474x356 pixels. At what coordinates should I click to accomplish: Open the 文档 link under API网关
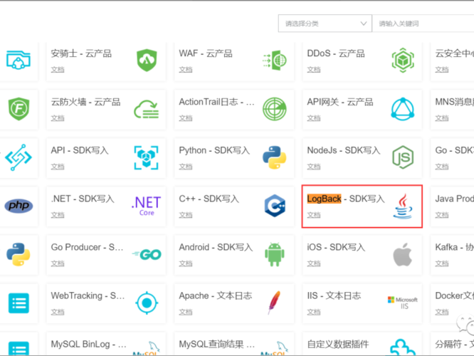tap(314, 118)
